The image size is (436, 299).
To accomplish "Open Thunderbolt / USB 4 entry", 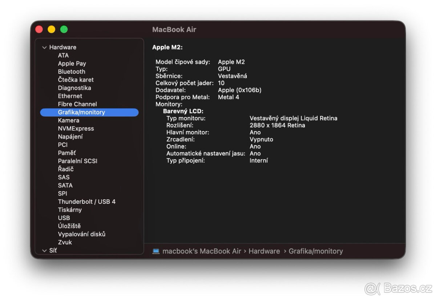I will point(86,202).
